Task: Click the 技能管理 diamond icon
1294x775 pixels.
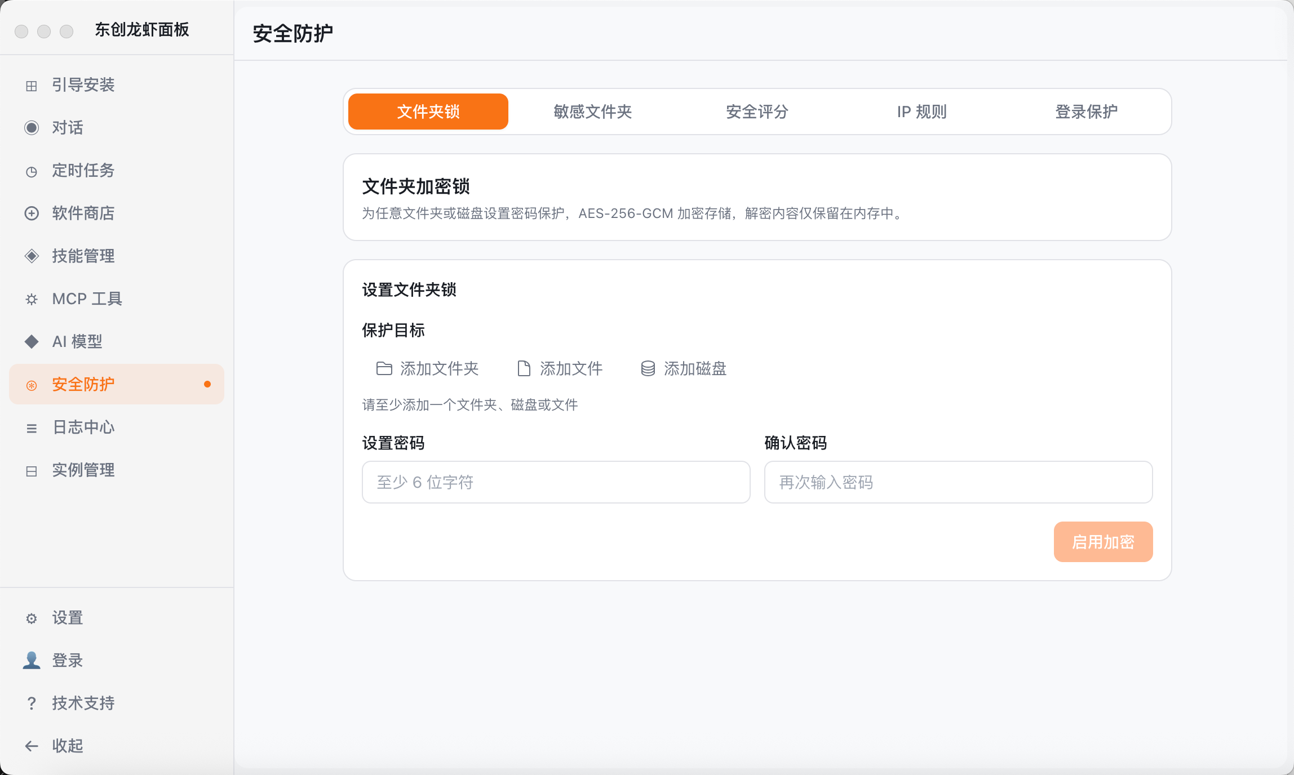Action: [32, 256]
